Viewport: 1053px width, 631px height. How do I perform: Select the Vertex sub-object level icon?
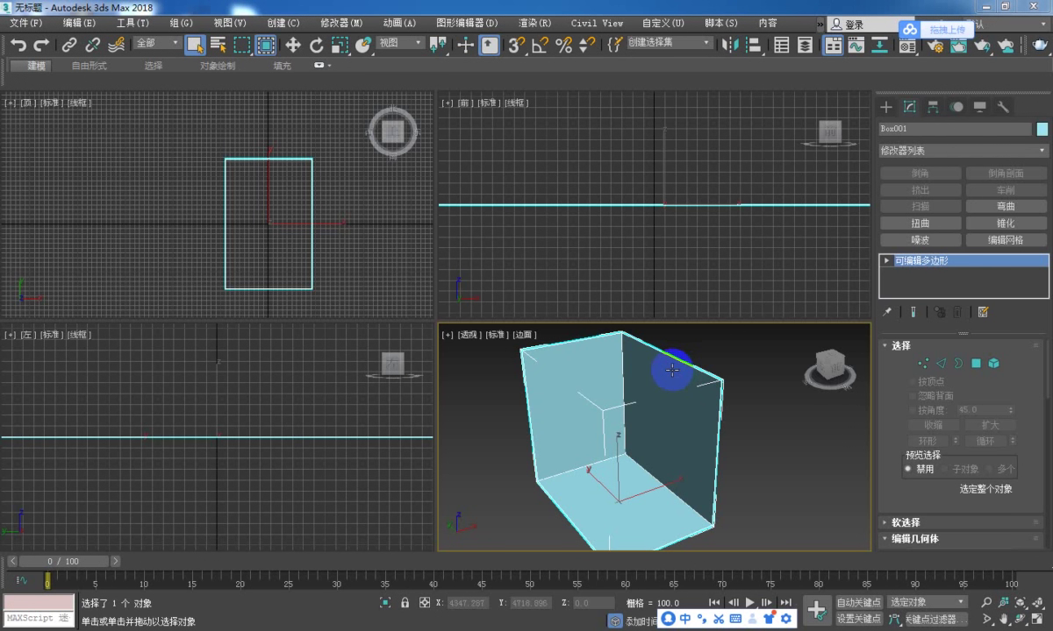(x=923, y=363)
